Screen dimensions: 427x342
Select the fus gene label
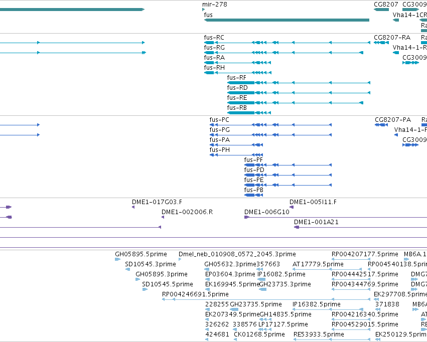(208, 15)
